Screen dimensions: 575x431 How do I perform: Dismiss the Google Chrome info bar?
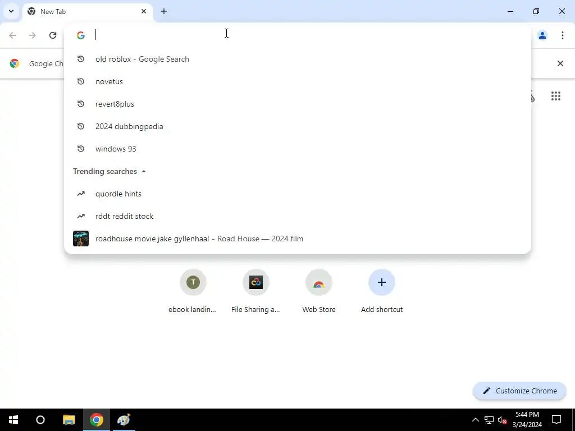[x=560, y=63]
